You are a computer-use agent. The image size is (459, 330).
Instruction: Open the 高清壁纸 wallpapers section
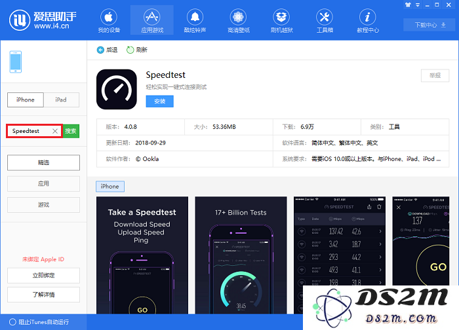point(238,20)
